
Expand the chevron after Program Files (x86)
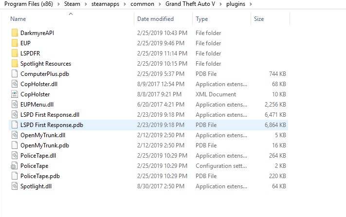58,4
